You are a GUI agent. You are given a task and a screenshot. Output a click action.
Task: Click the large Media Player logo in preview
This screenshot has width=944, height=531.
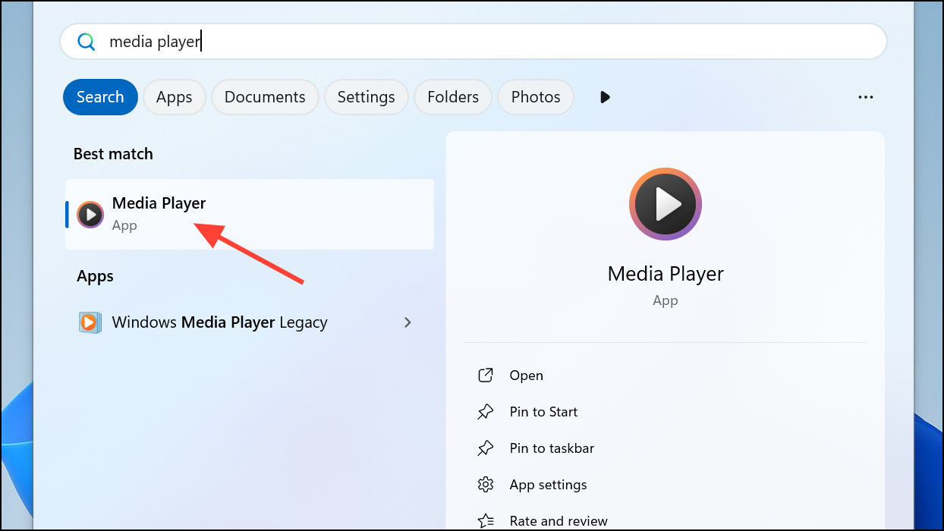(x=666, y=204)
